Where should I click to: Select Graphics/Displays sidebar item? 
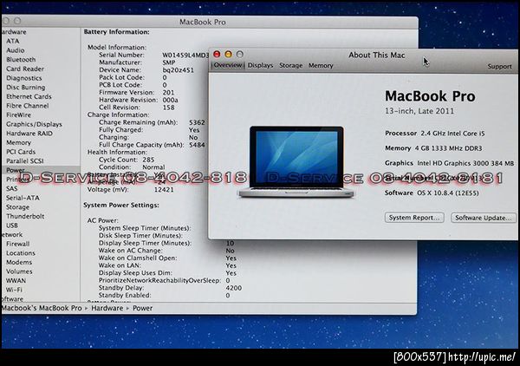point(34,124)
